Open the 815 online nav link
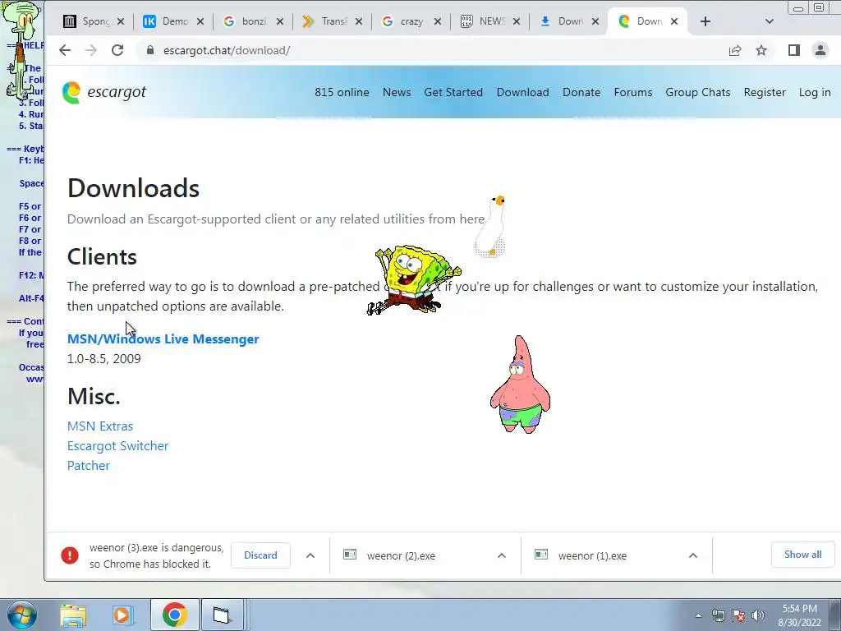This screenshot has width=841, height=631. coord(342,92)
